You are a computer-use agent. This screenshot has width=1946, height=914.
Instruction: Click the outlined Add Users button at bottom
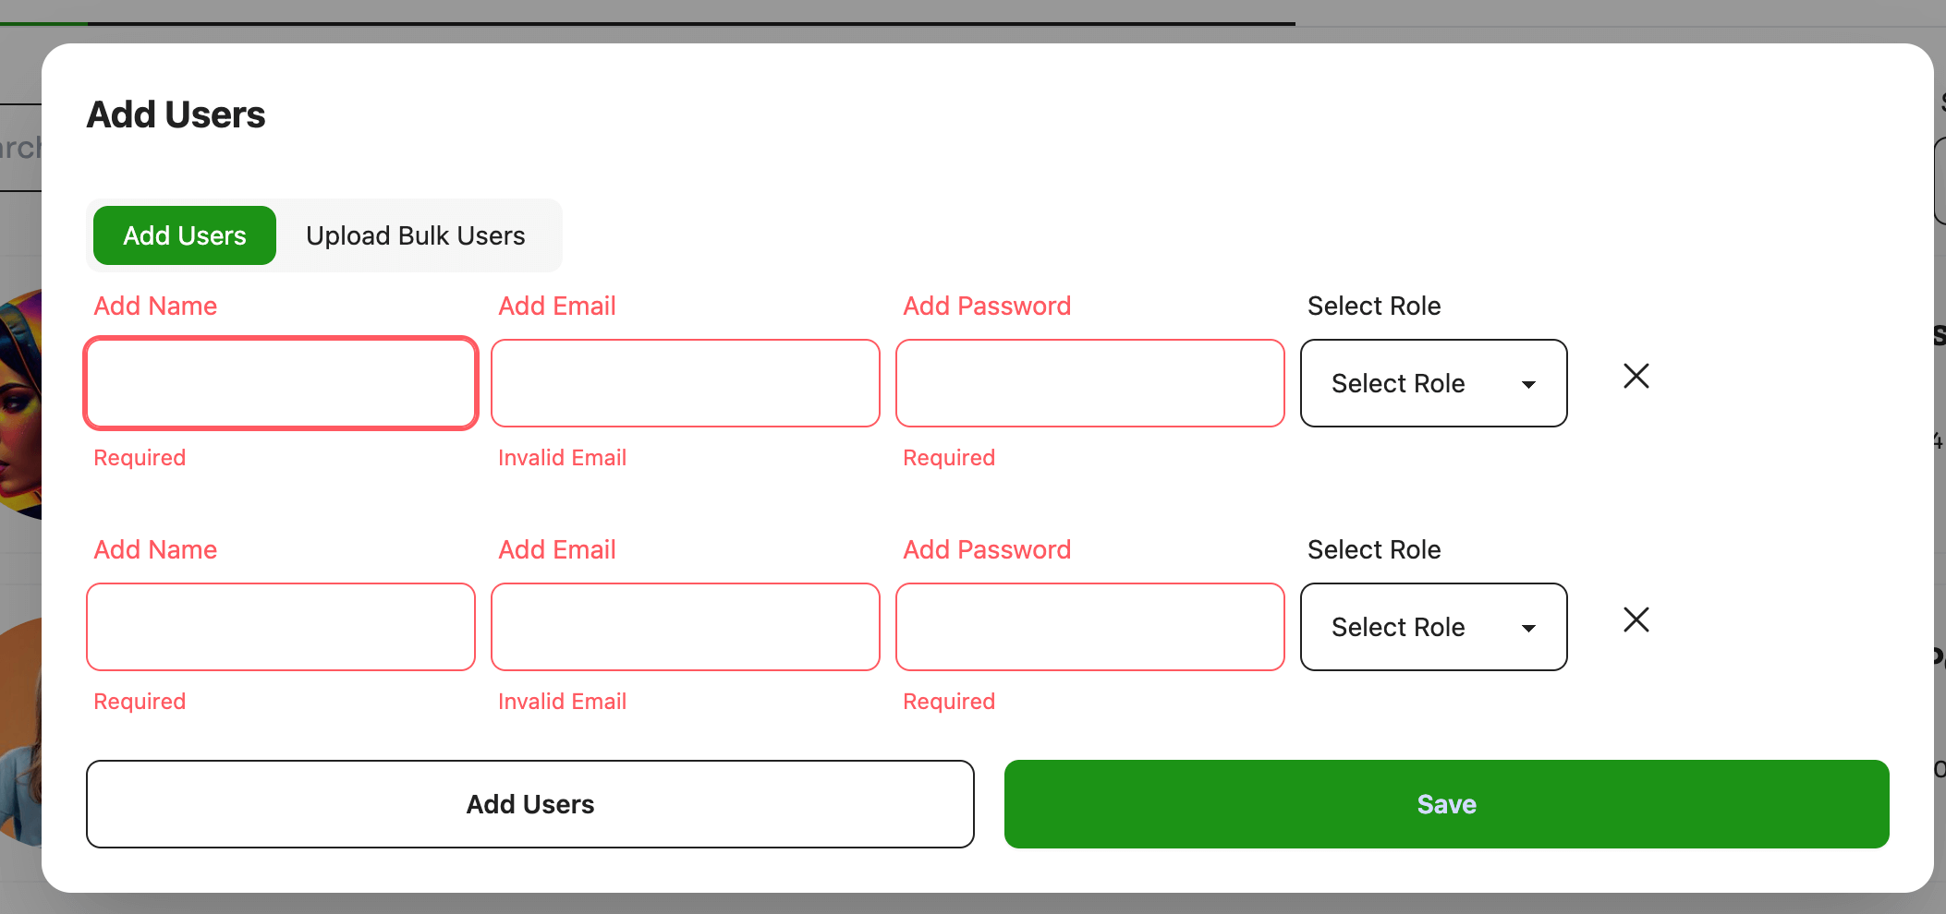click(530, 804)
